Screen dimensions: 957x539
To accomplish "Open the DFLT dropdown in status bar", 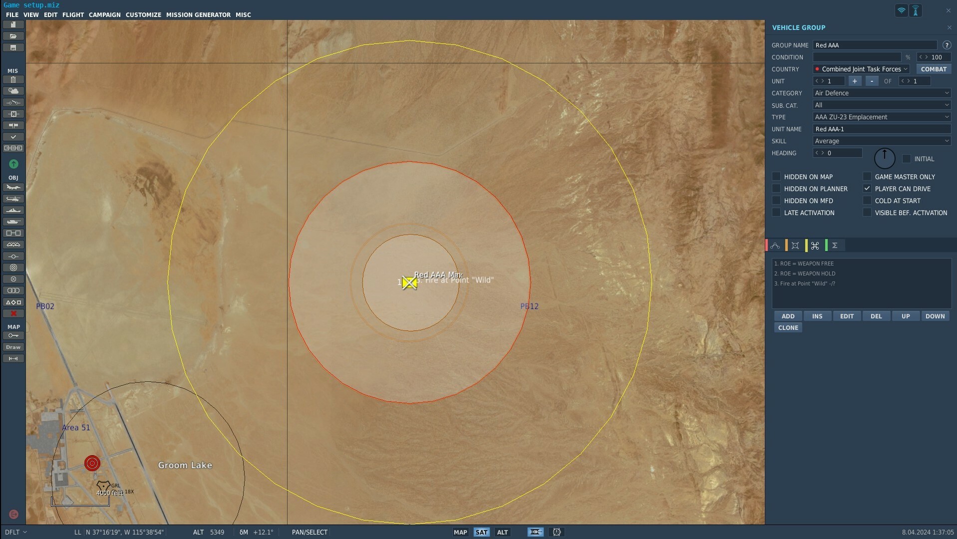I will tap(15, 532).
